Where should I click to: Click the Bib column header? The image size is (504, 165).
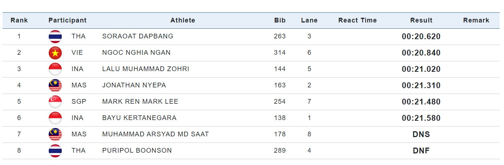coord(280,20)
